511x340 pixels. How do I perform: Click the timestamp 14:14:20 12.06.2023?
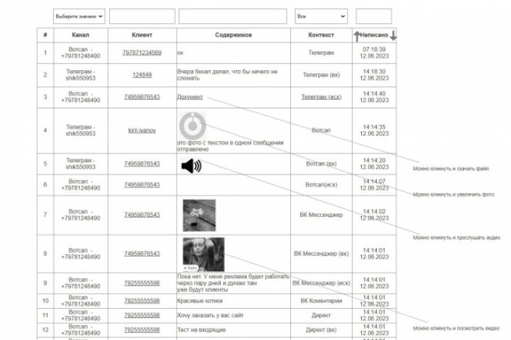(374, 164)
